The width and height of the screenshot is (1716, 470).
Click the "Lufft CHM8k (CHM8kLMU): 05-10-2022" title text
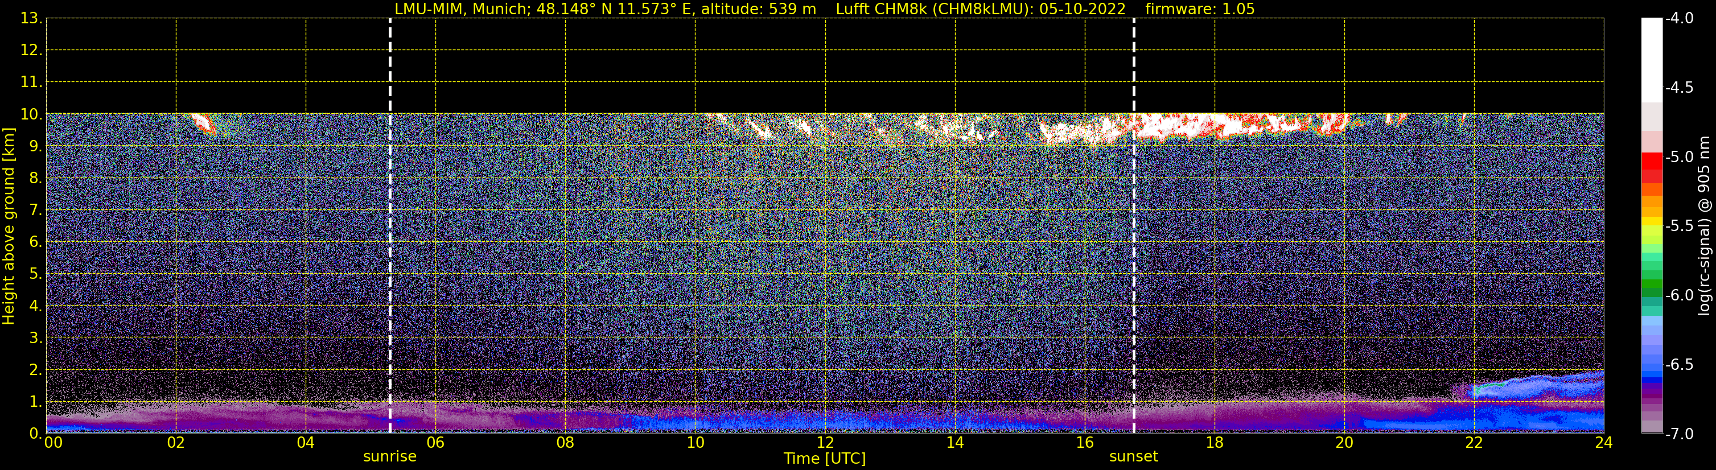pyautogui.click(x=981, y=9)
